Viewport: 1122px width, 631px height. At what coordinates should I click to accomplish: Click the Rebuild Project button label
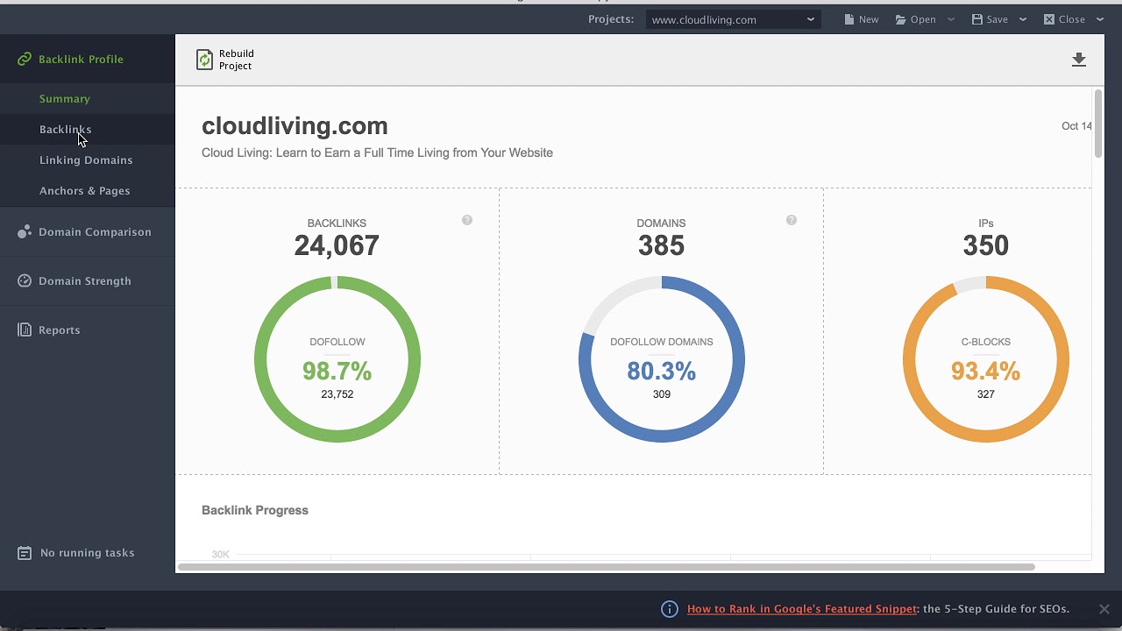[x=237, y=60]
